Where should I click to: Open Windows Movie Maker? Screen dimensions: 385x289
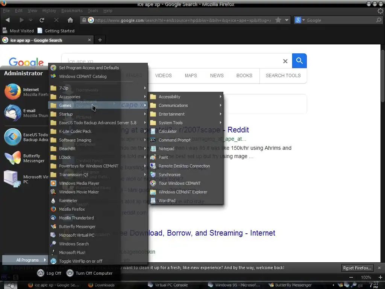[98, 192]
